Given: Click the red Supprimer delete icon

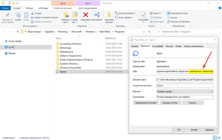Looking at the screenshot, I should coord(86,15).
